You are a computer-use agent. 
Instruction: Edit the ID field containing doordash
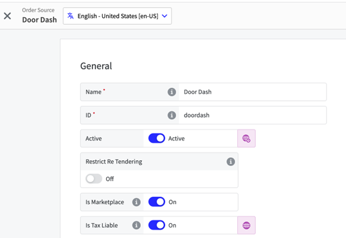tap(252, 115)
